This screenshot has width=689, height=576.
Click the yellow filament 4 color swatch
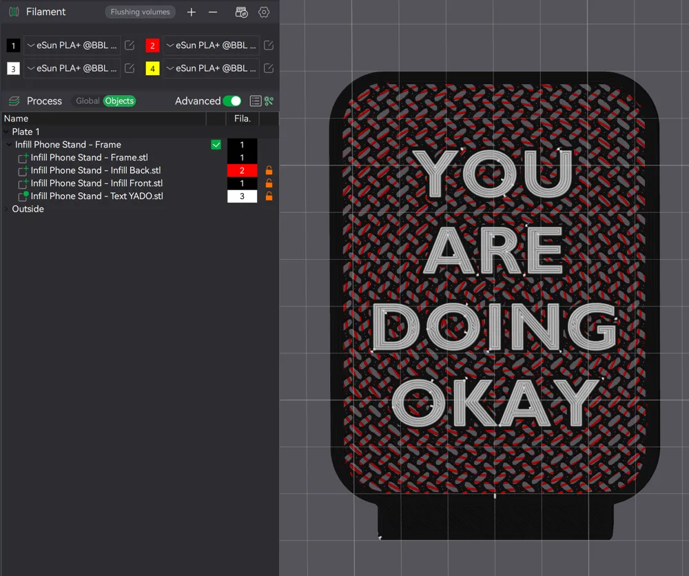(x=152, y=68)
